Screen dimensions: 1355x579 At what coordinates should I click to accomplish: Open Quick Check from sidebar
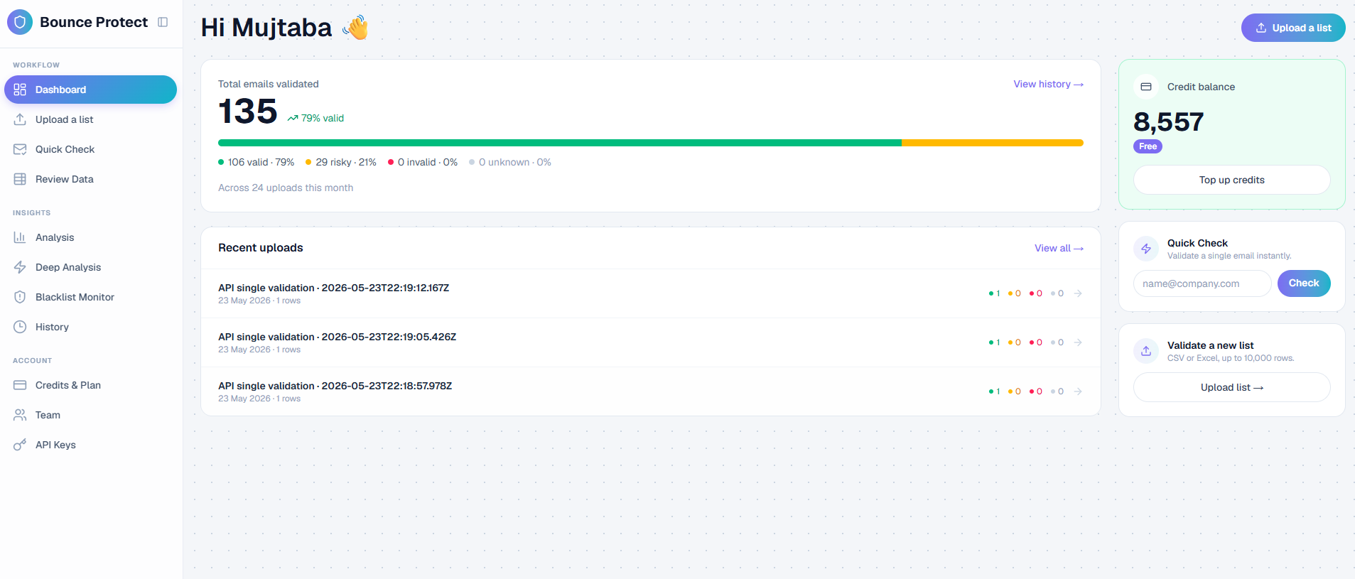pos(90,149)
